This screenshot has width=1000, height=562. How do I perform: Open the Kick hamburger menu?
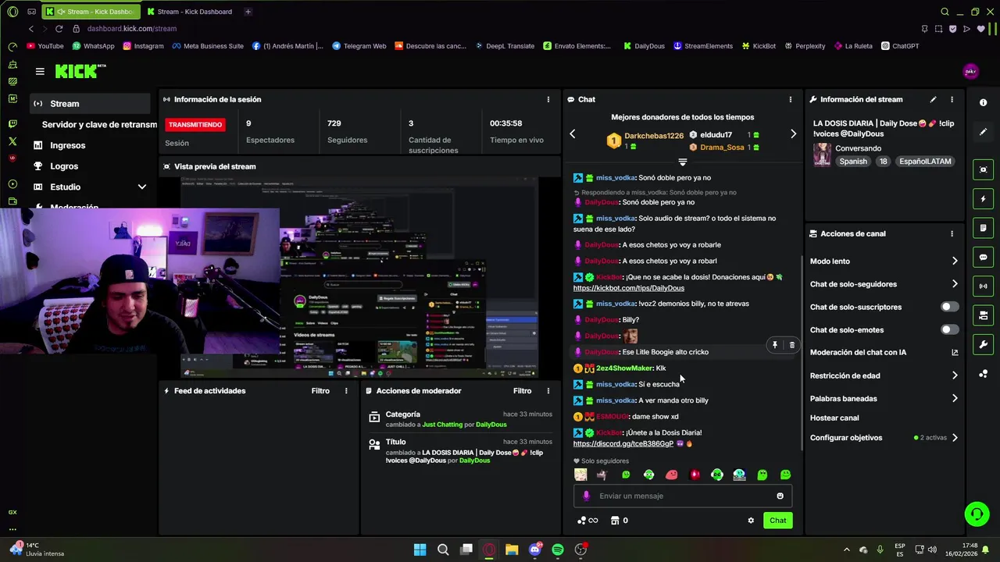(x=40, y=72)
